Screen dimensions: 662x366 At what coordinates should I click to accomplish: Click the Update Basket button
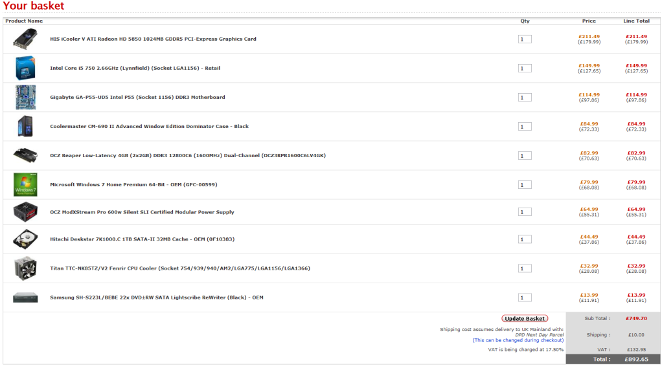(x=525, y=319)
